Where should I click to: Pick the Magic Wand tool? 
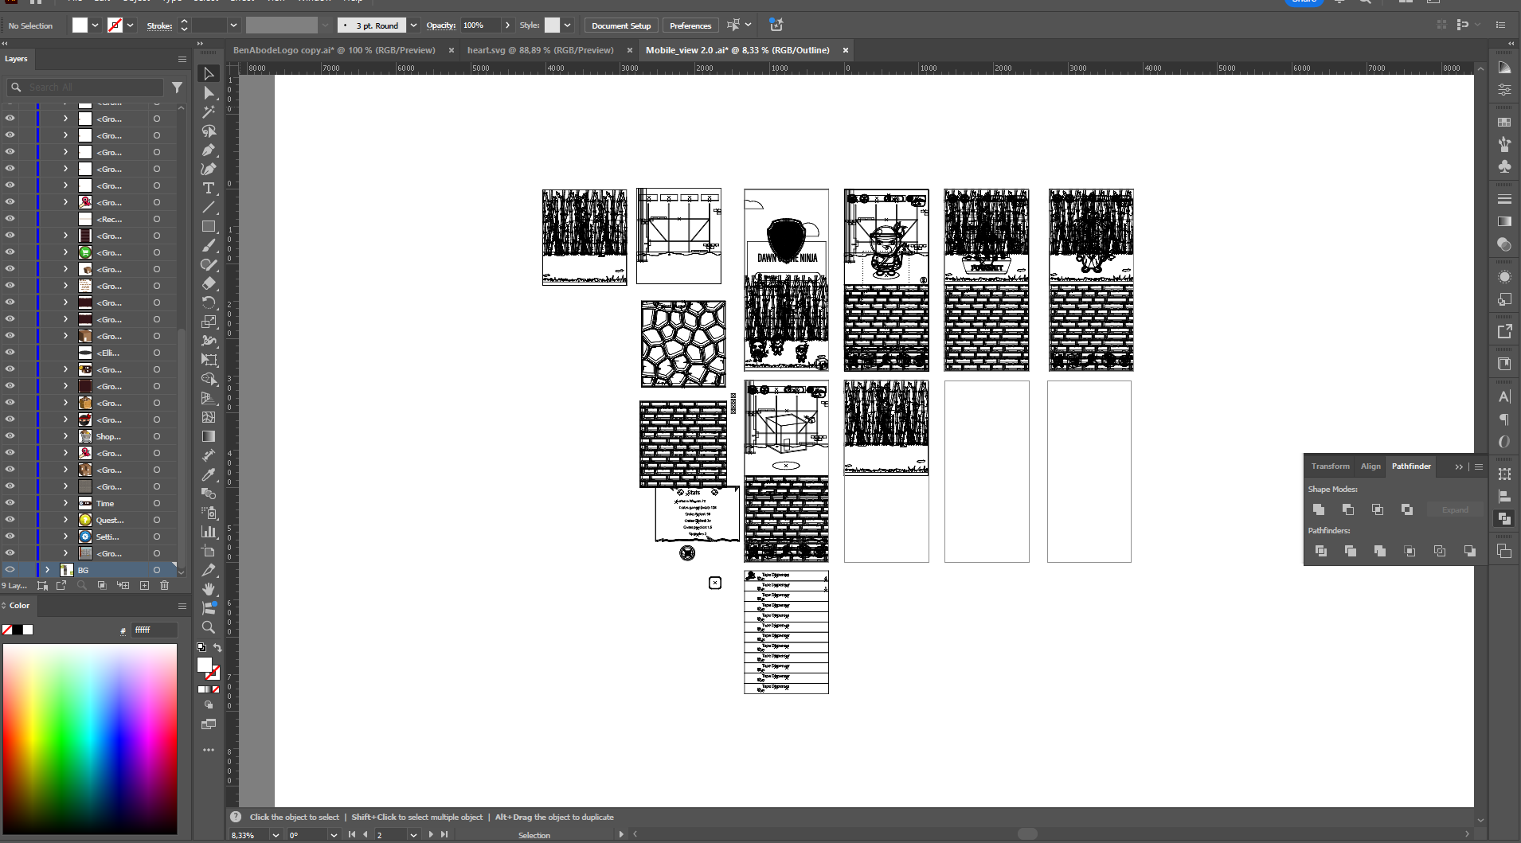[x=209, y=112]
